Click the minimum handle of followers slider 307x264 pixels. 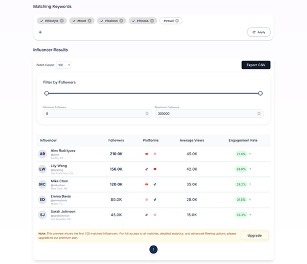(x=47, y=93)
